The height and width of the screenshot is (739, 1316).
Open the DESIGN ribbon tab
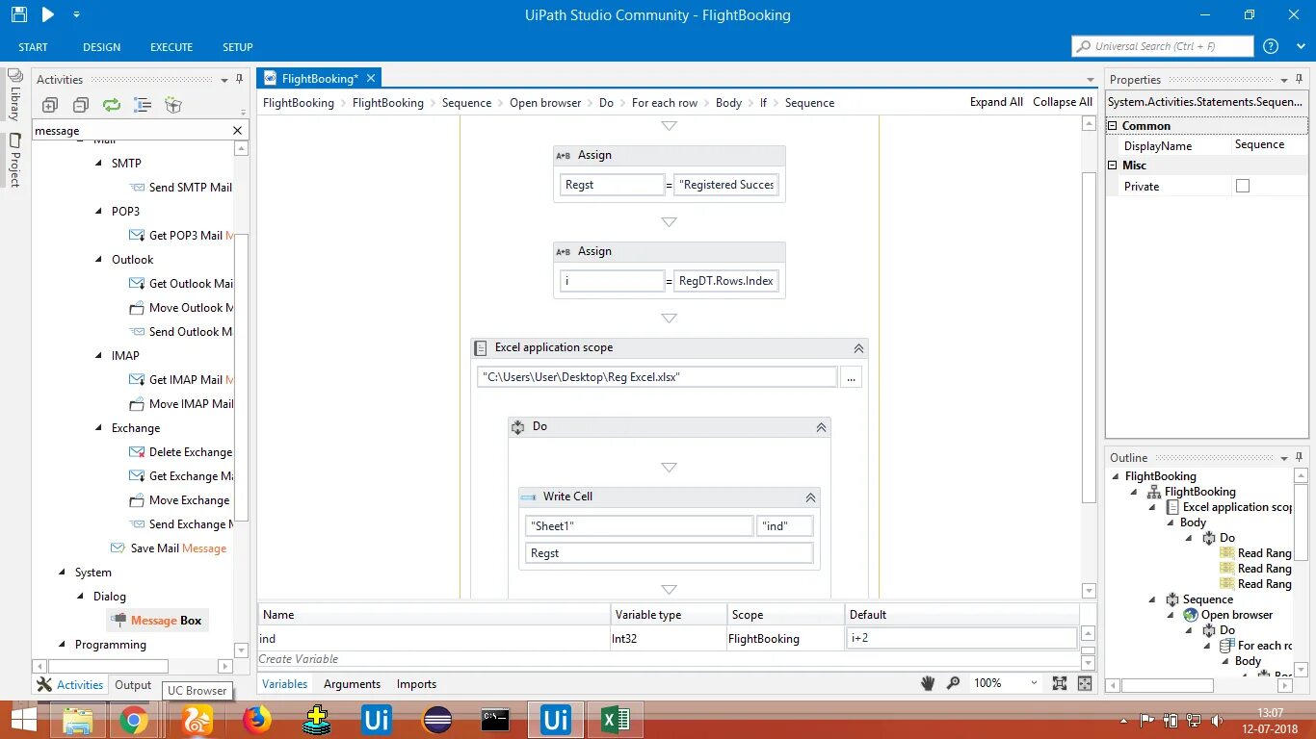pyautogui.click(x=101, y=47)
